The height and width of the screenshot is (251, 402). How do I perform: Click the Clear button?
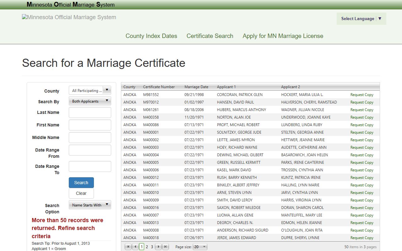[81, 193]
